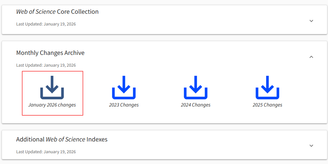Click Last Updated date under Additional Indexes
328x164 pixels.
point(46,152)
